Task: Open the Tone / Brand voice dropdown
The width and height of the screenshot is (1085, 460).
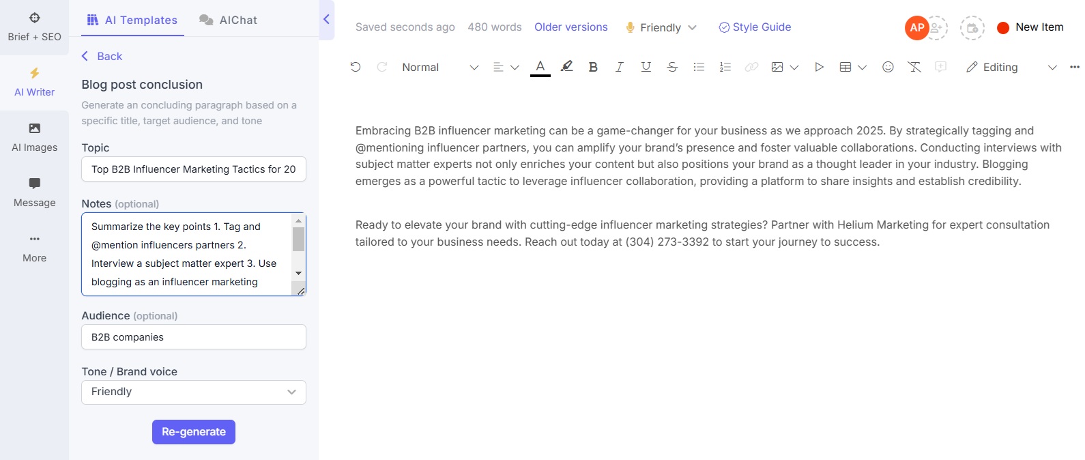Action: tap(194, 392)
